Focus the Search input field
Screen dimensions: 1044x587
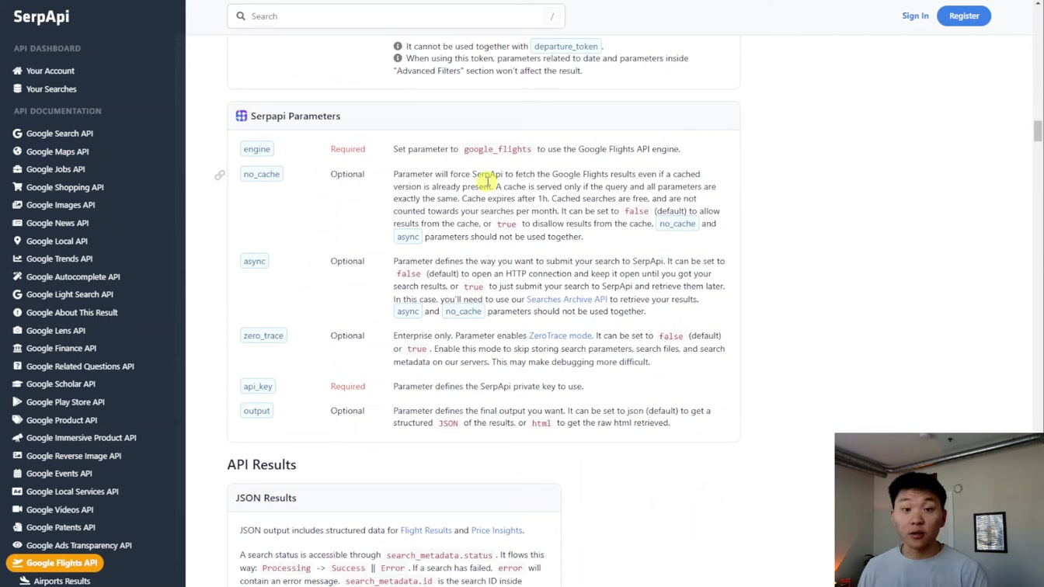396,16
